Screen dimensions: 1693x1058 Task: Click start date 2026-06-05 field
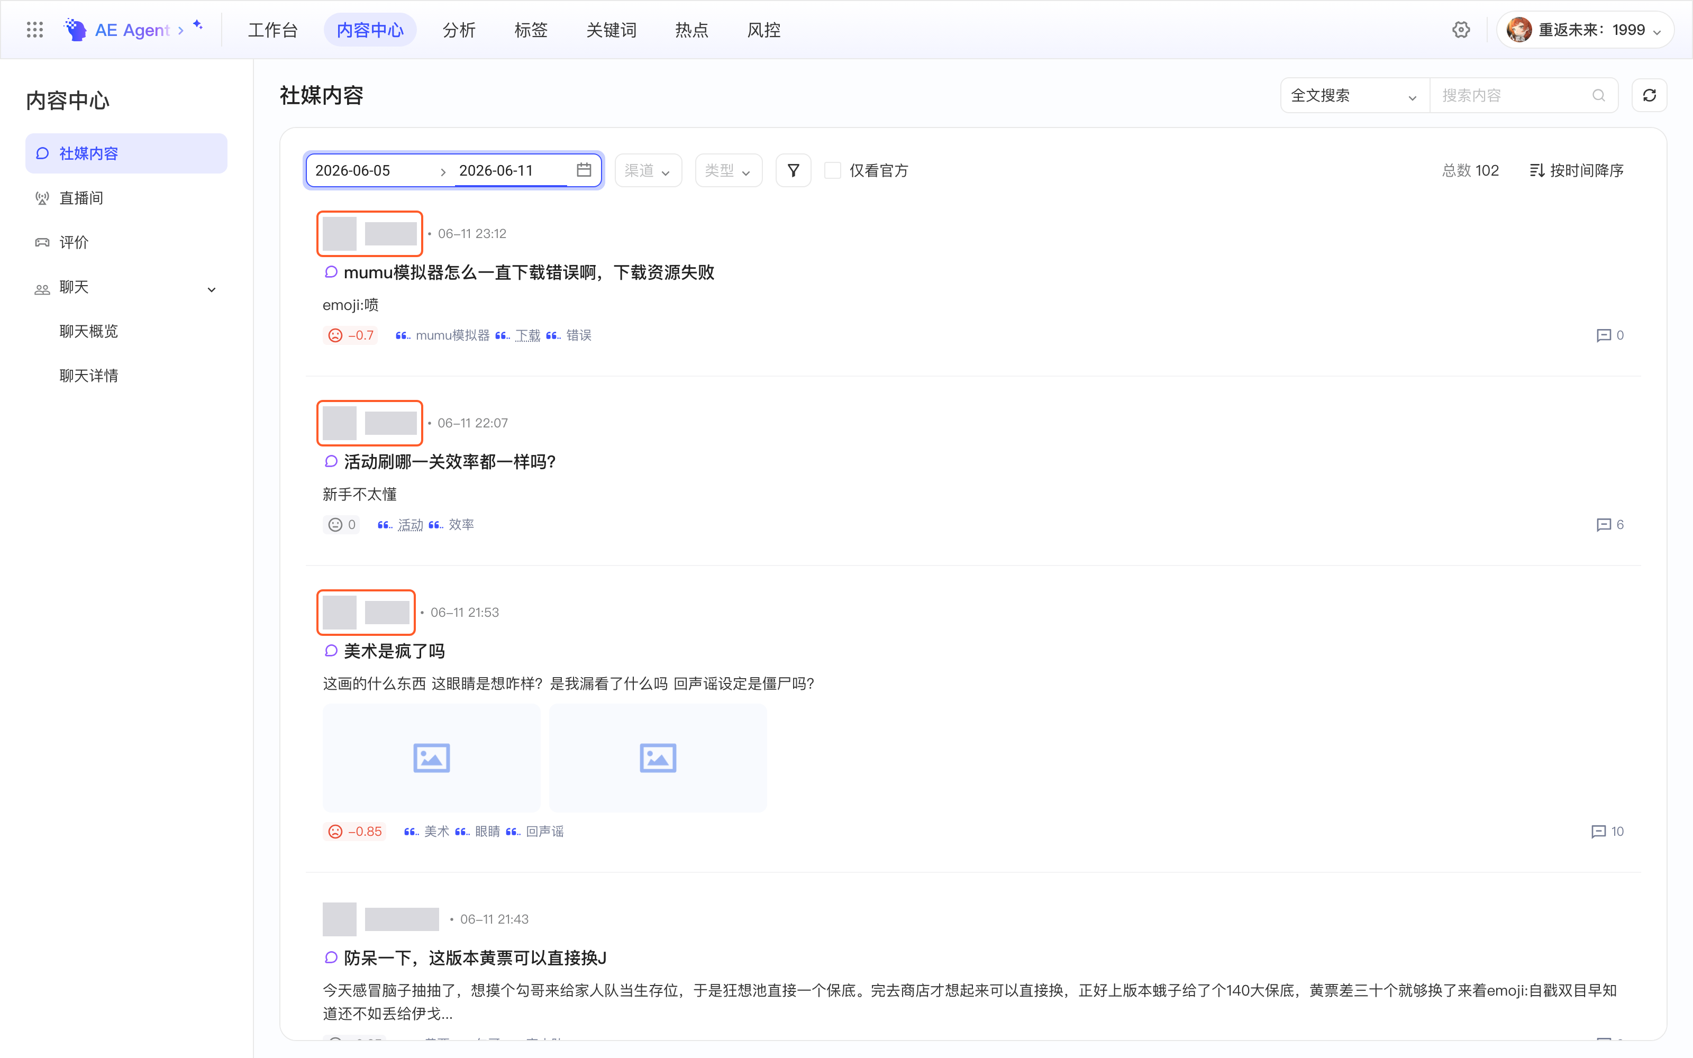(x=371, y=170)
